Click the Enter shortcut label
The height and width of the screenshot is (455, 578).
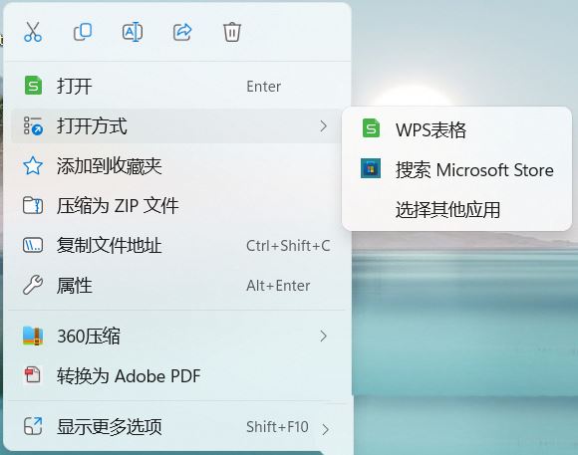263,87
